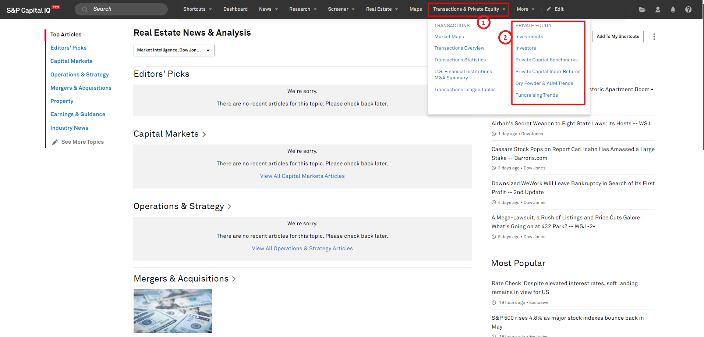Select Investors under Private Equity
The height and width of the screenshot is (337, 704).
point(526,48)
